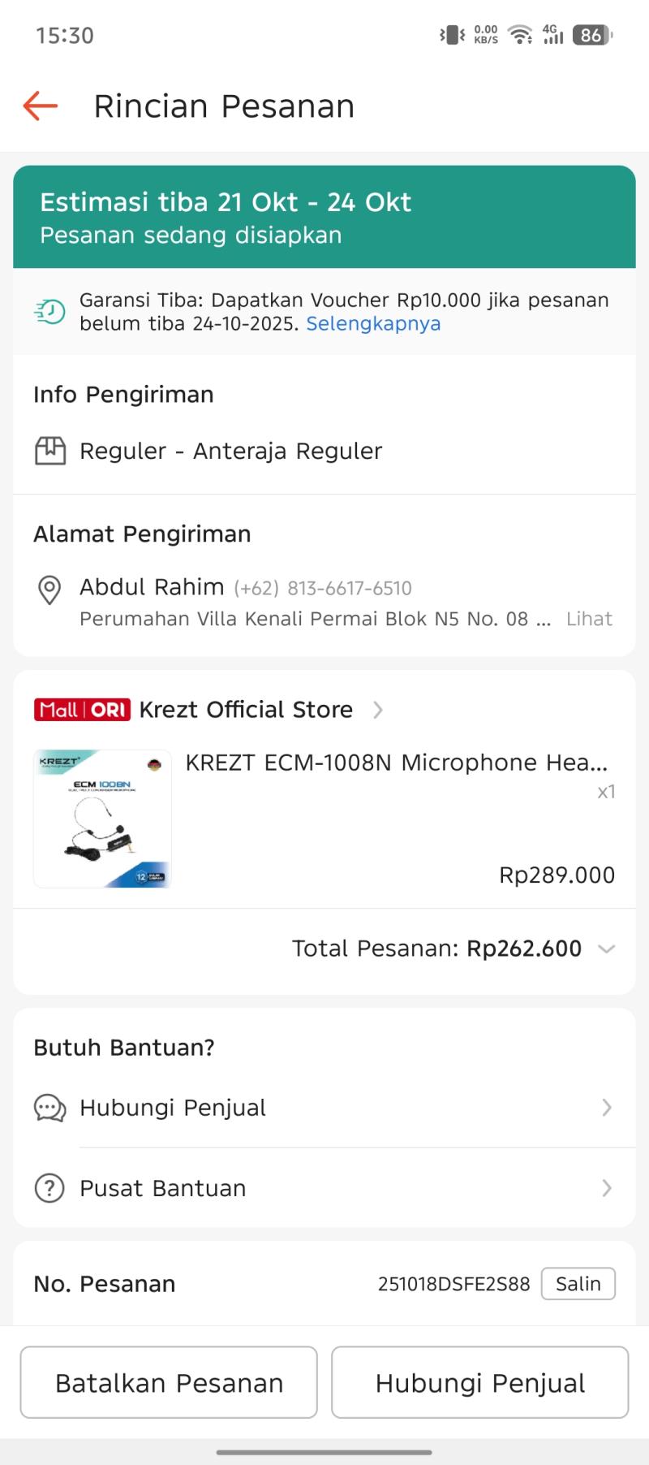Tap the Garansi Tiba clock icon
The height and width of the screenshot is (1465, 649).
pyautogui.click(x=49, y=312)
